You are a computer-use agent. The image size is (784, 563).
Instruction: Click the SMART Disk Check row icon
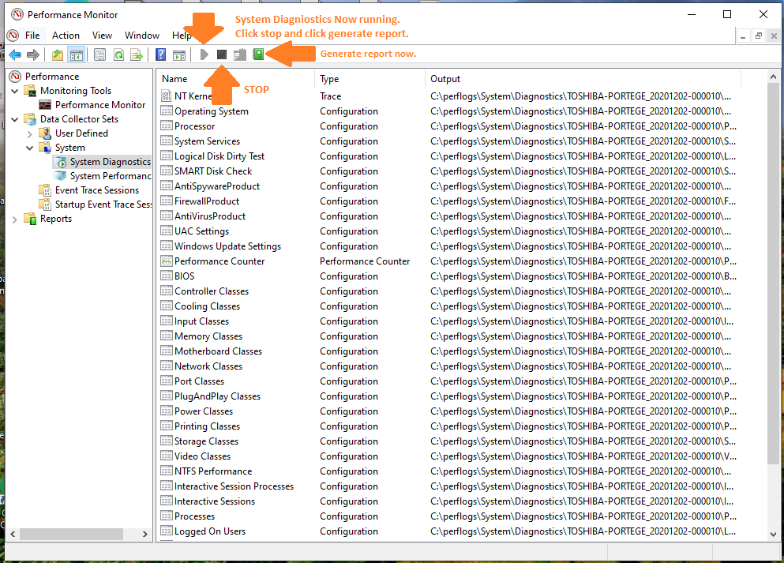click(167, 171)
